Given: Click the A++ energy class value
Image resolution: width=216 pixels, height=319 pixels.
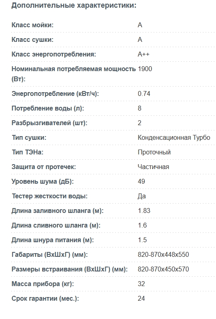Looking at the screenshot, I should 143,54.
